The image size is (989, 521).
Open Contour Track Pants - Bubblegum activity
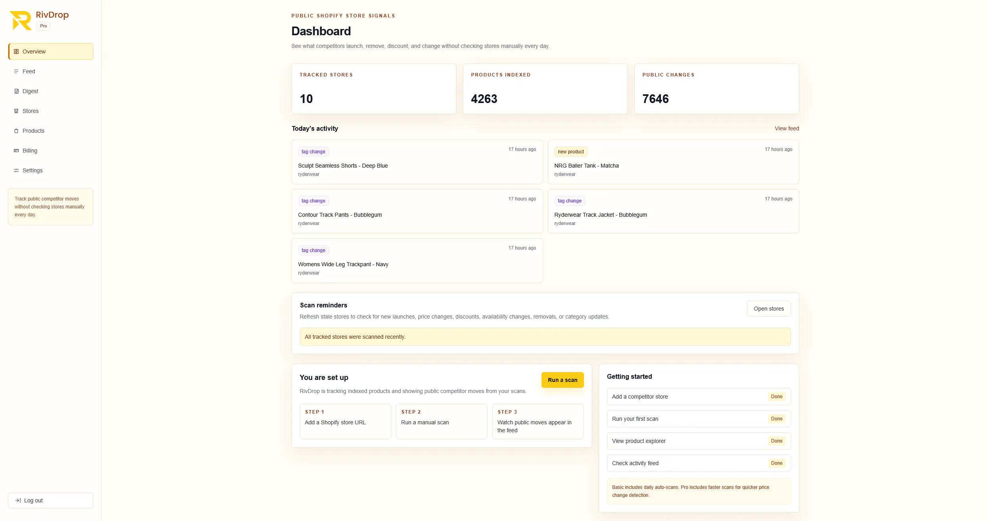pos(417,211)
